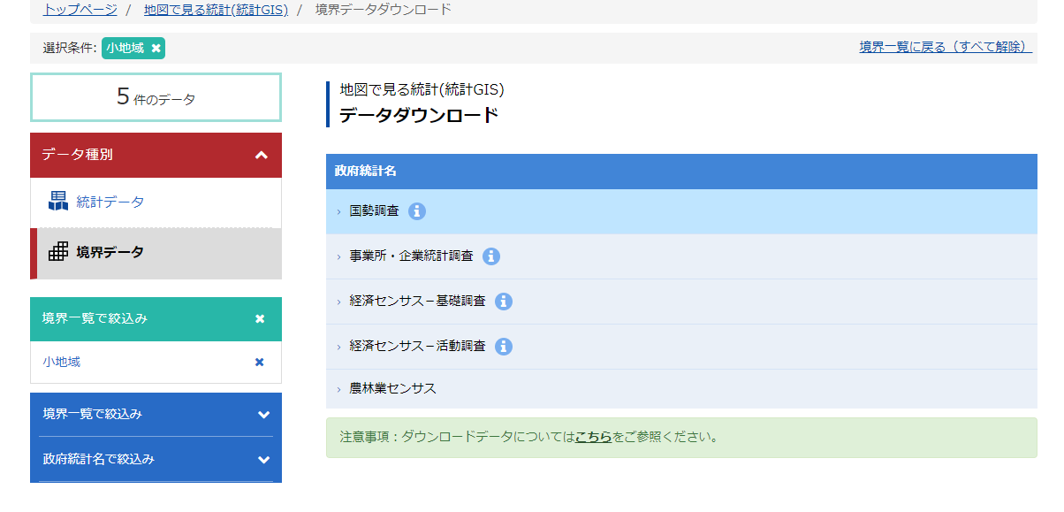
Task: Remove 小地域 filter with blue x
Action: click(x=259, y=362)
